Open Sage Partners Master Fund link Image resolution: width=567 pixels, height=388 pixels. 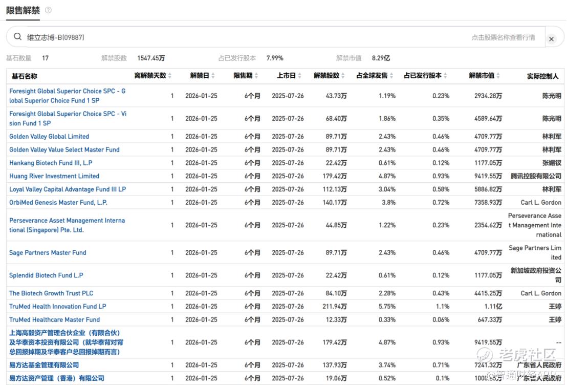coord(48,253)
